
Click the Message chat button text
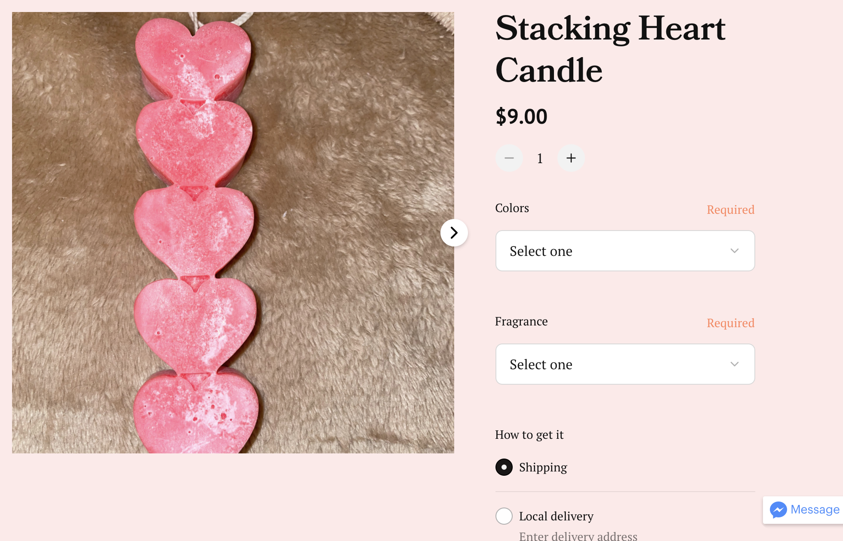(x=815, y=510)
